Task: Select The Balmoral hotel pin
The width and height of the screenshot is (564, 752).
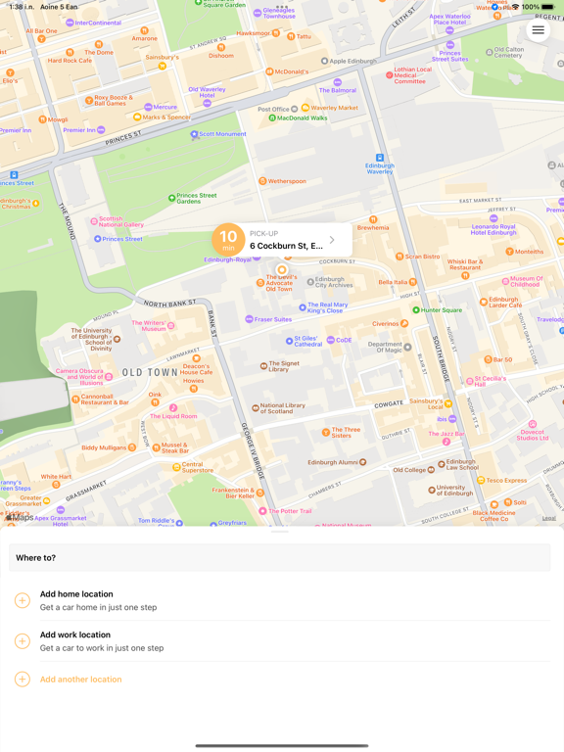Action: click(338, 82)
